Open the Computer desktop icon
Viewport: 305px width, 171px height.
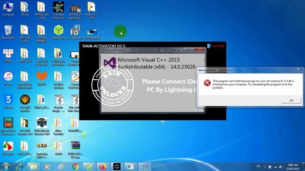(8, 9)
